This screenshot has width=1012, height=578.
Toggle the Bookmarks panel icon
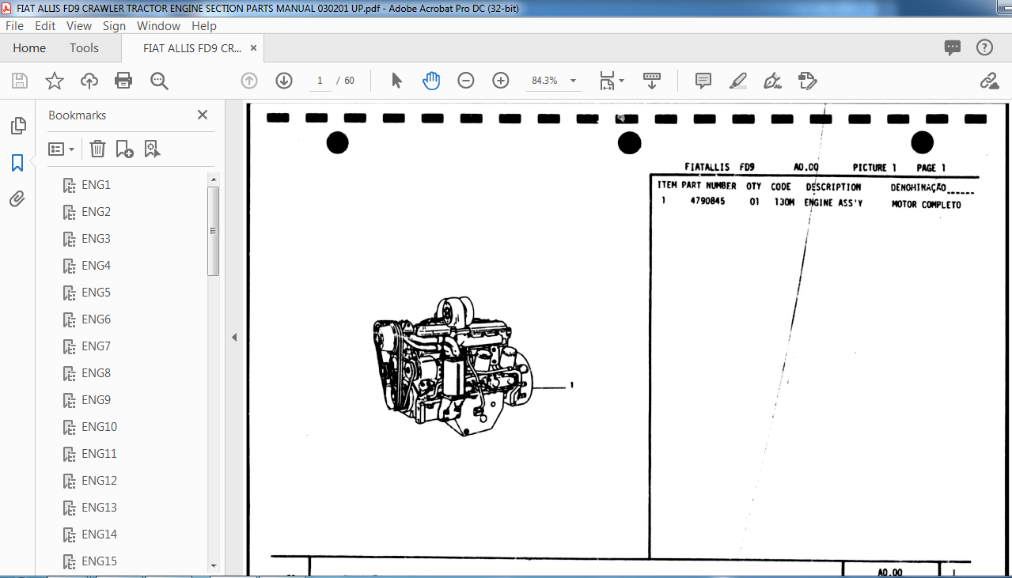coord(17,163)
